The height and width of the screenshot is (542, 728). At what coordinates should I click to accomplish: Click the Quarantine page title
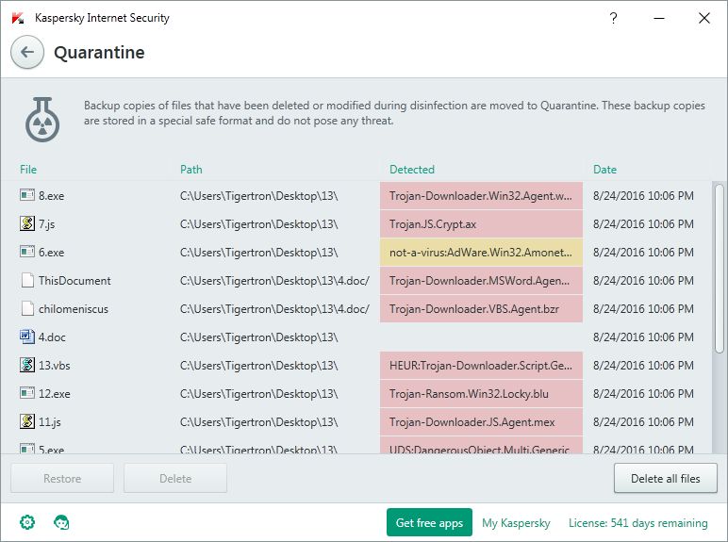tap(99, 53)
